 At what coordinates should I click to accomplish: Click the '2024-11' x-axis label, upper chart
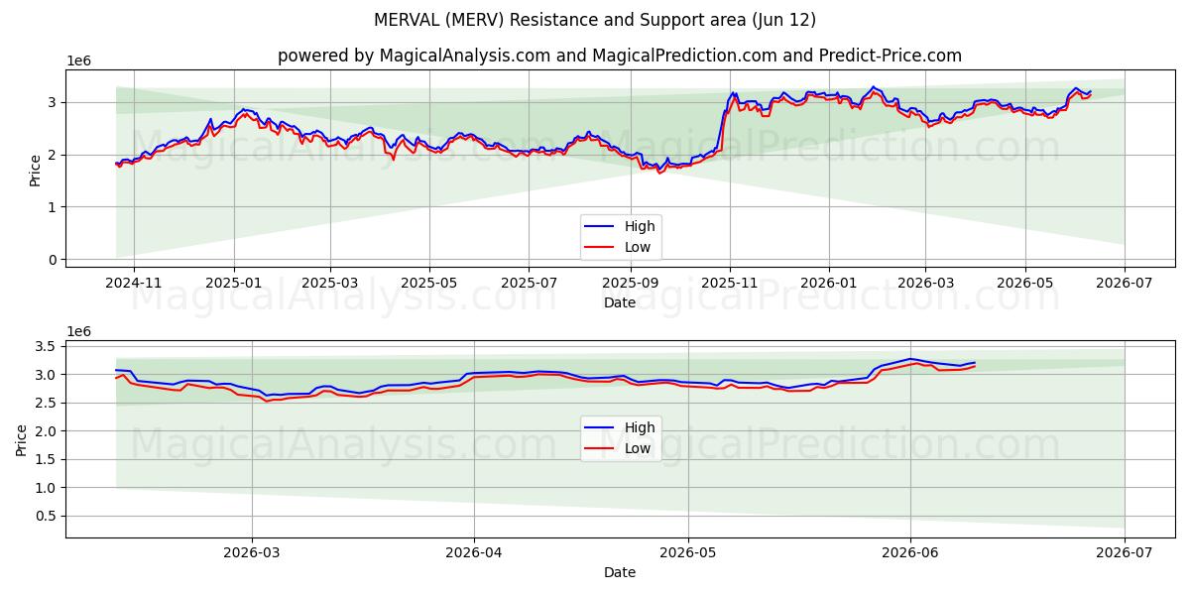tap(133, 283)
